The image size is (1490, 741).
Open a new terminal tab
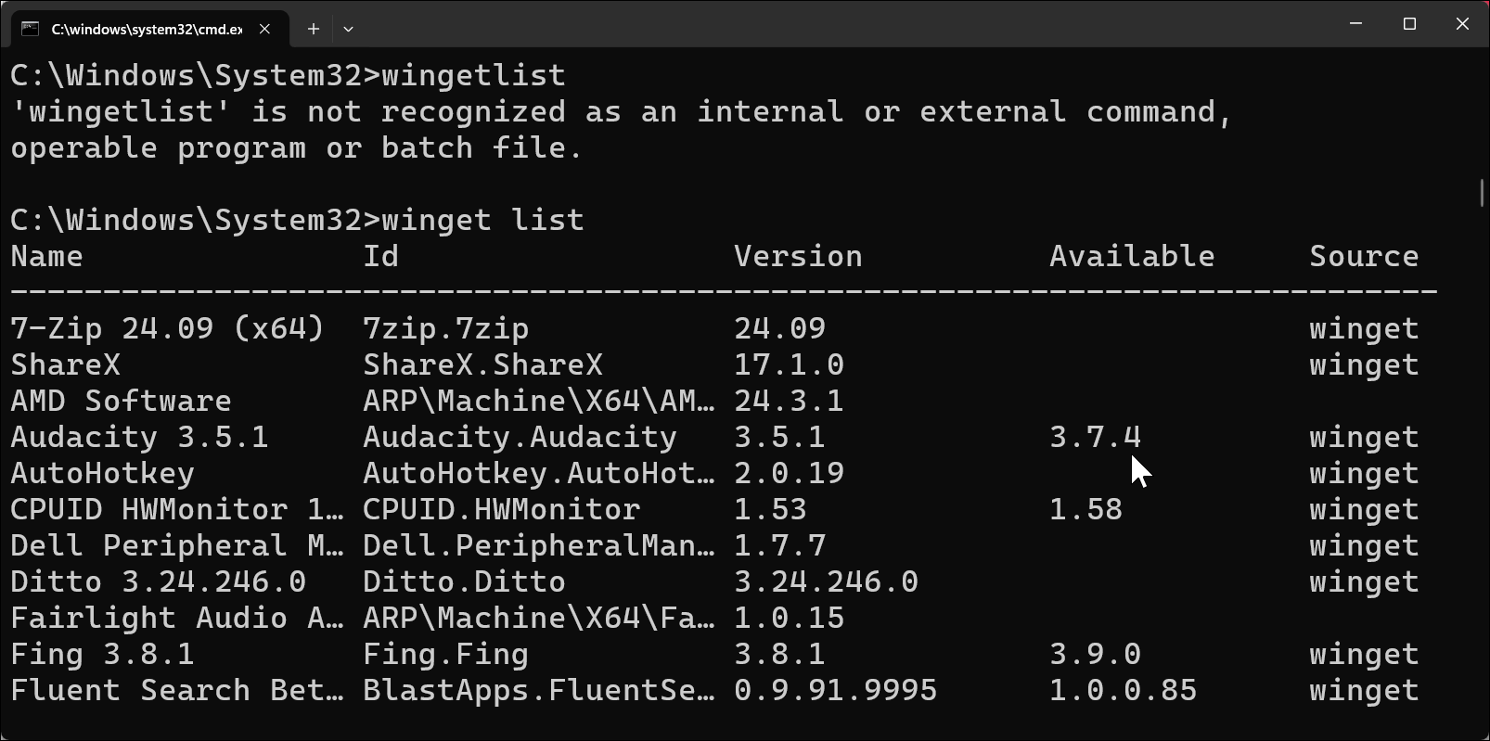tap(314, 29)
